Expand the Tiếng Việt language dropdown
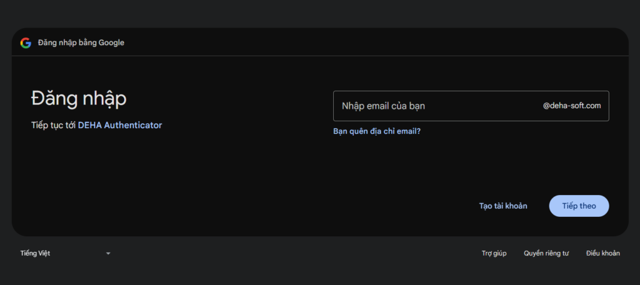The height and width of the screenshot is (285, 640). coord(65,254)
